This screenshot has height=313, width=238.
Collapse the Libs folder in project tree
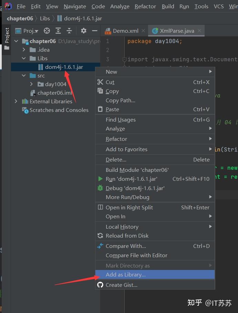(x=24, y=58)
